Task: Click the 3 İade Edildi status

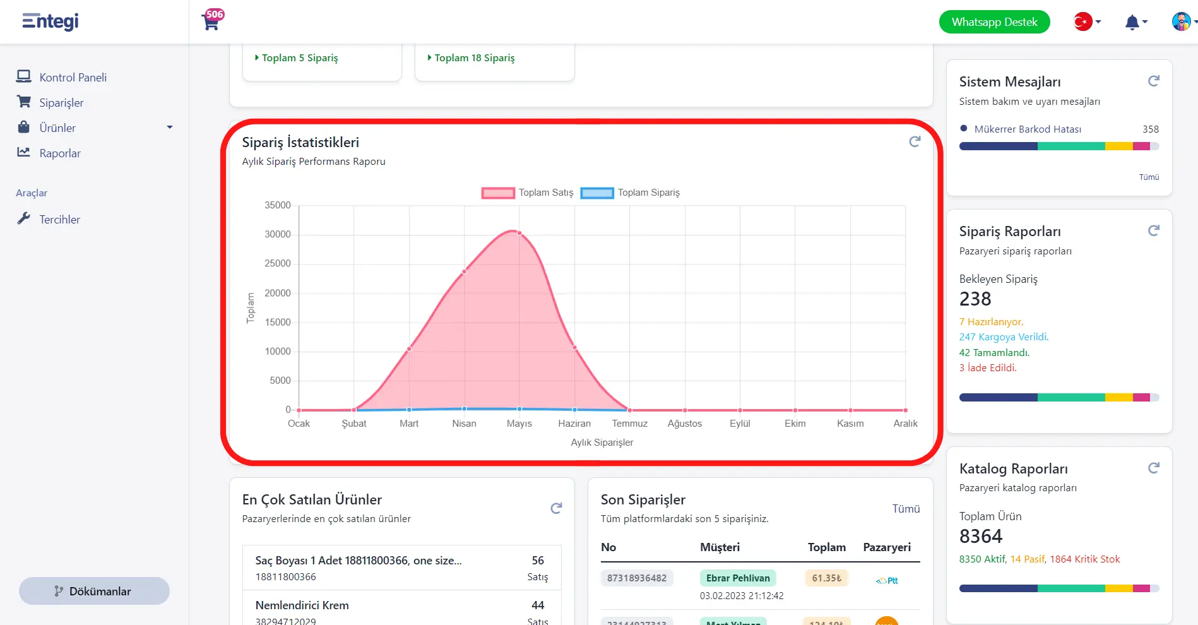Action: pos(988,368)
